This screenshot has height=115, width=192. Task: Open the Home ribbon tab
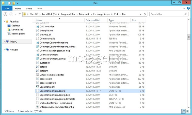point(18,9)
